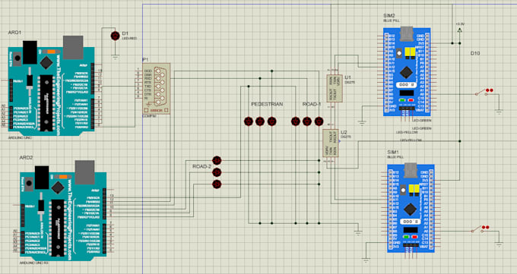Screen dimensions: 517x274
Task: Click the ARD1 reference label
Action: pos(14,33)
